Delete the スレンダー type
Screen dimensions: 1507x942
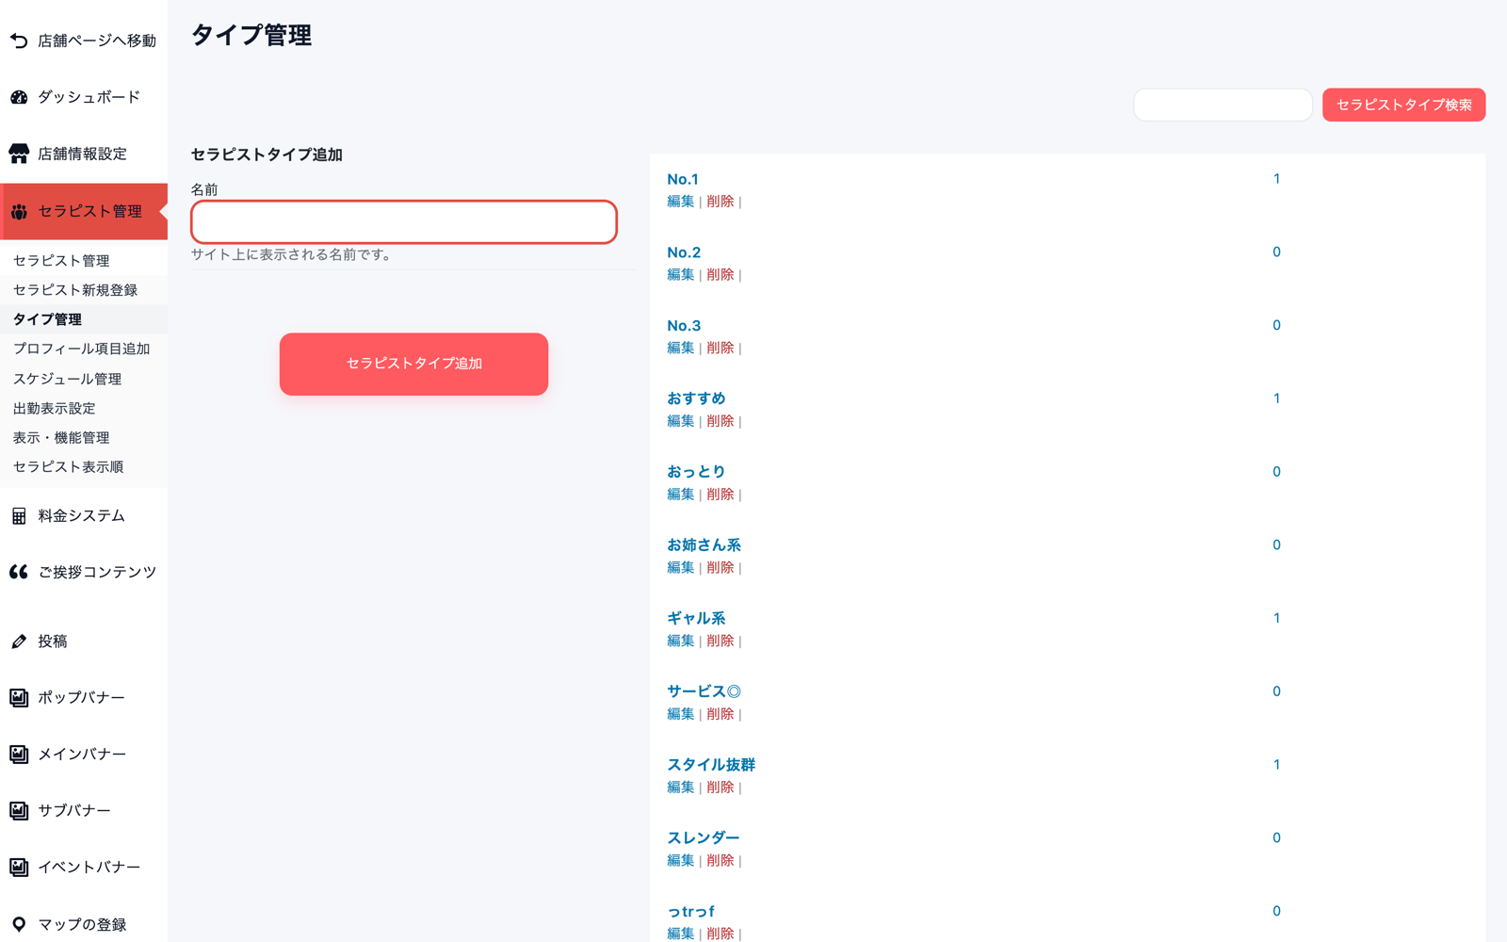click(x=720, y=861)
